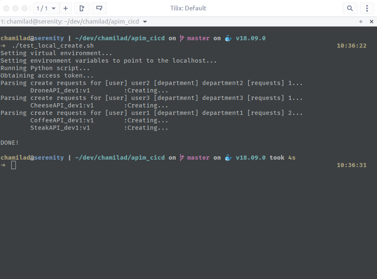This screenshot has width=377, height=279.
Task: Click 'CoffeeAPI_dev1:v1' text
Action: click(x=62, y=121)
